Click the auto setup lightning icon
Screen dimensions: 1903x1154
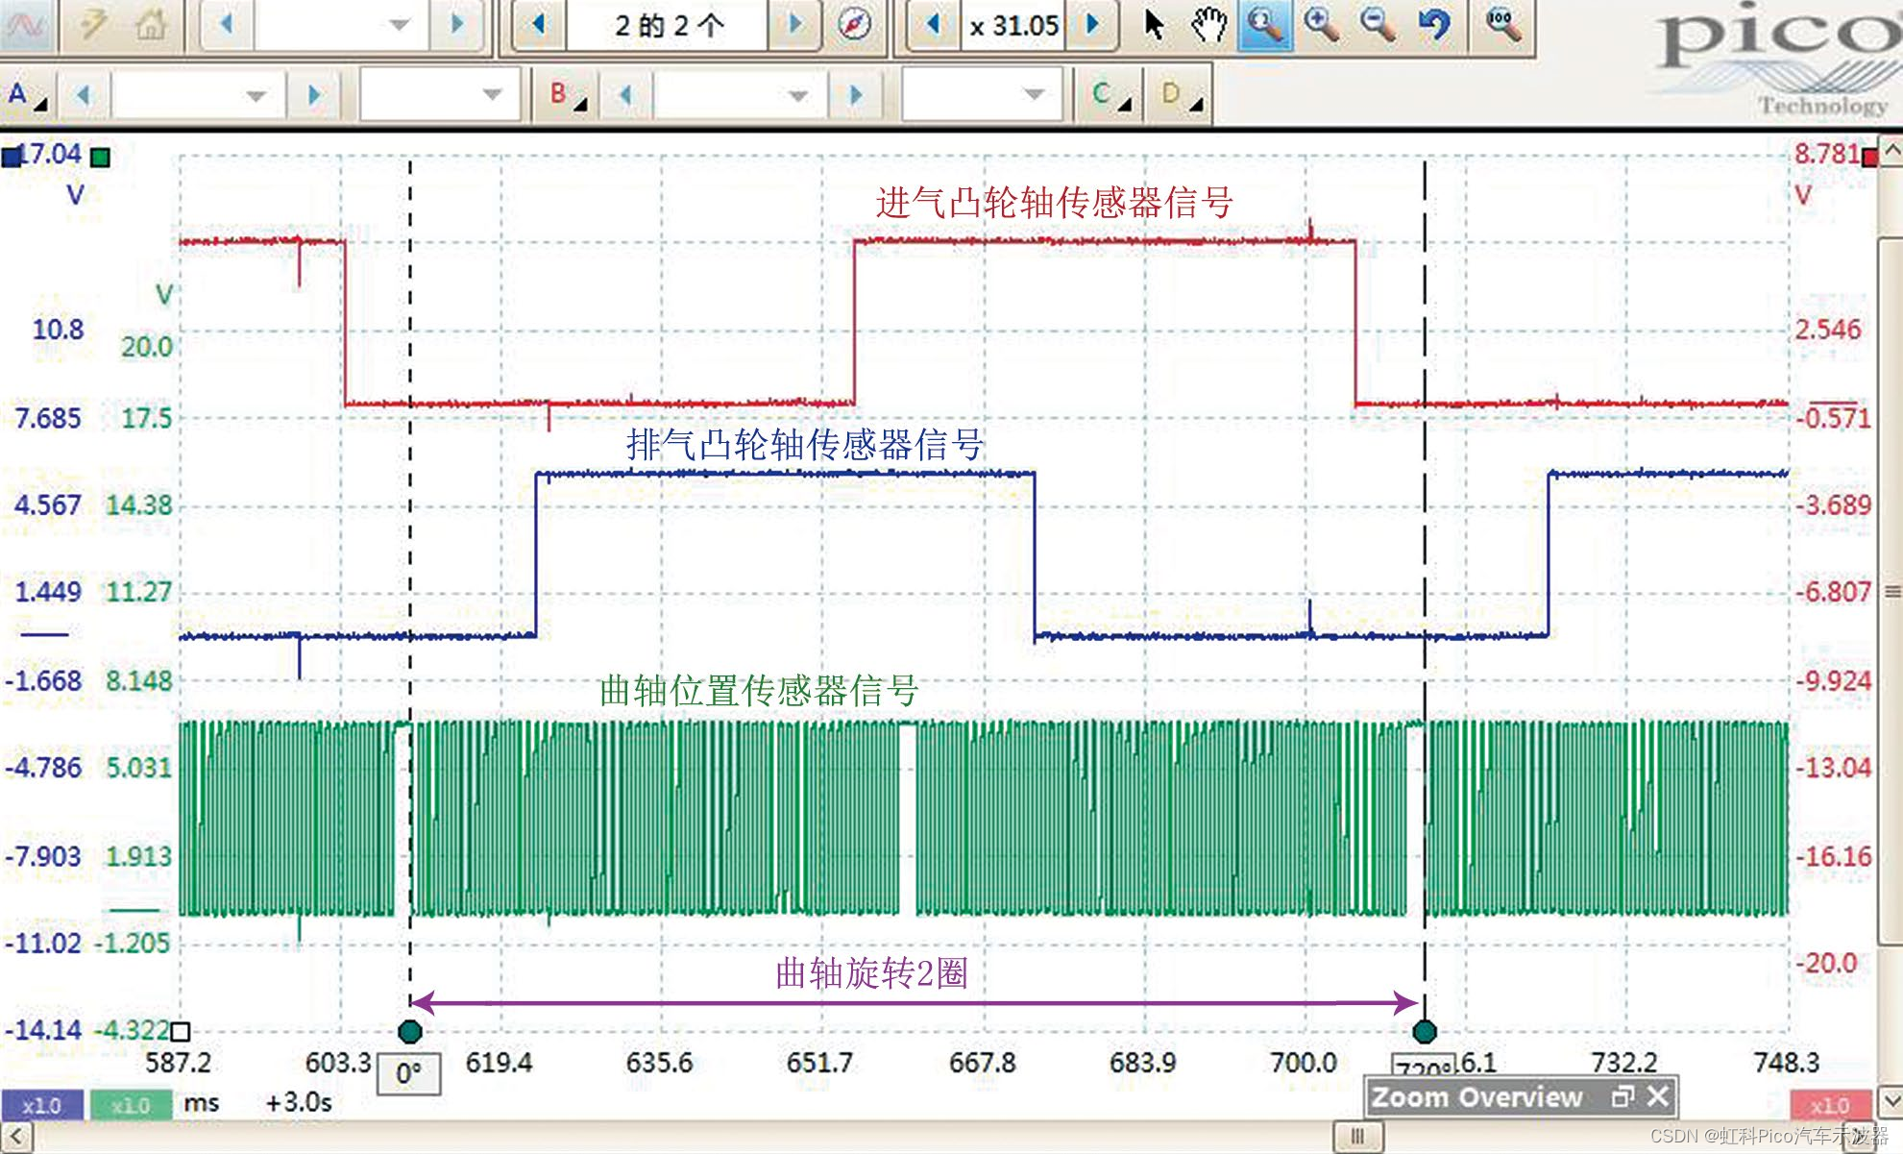tap(92, 24)
